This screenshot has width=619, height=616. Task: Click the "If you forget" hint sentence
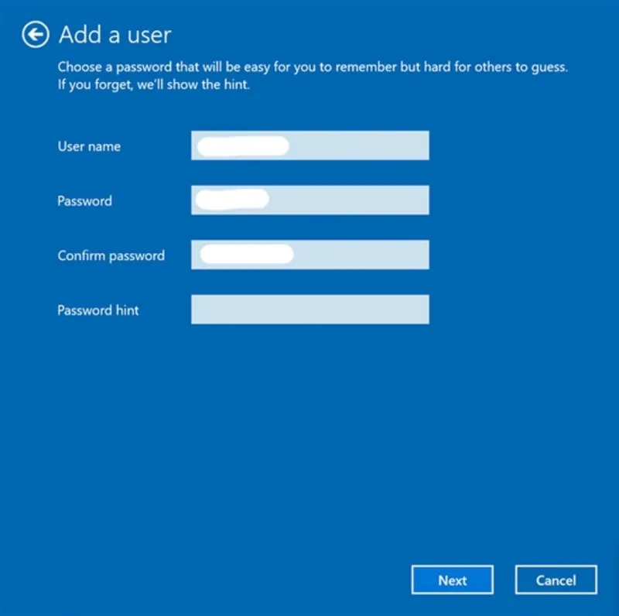(x=153, y=84)
